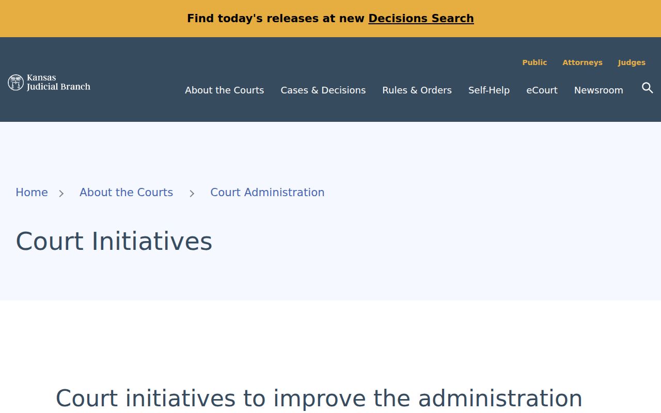Select the Public audience link
This screenshot has width=661, height=413.
[x=534, y=62]
